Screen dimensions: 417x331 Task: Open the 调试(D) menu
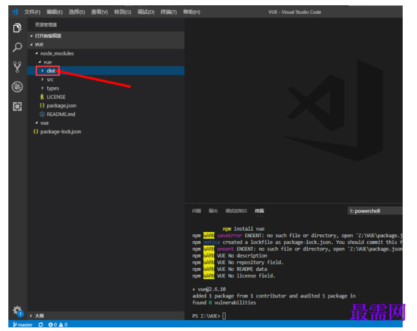point(146,12)
